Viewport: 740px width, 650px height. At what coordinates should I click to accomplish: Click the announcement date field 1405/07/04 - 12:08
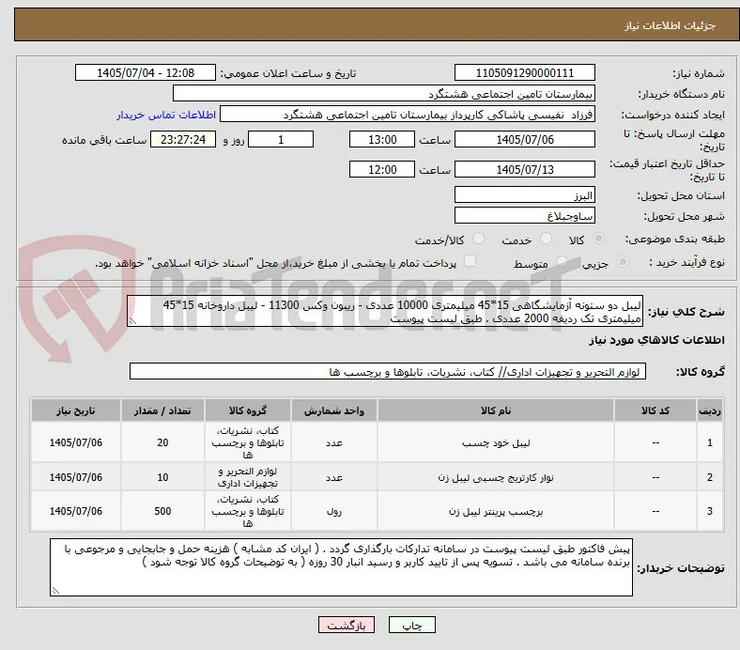coord(146,73)
